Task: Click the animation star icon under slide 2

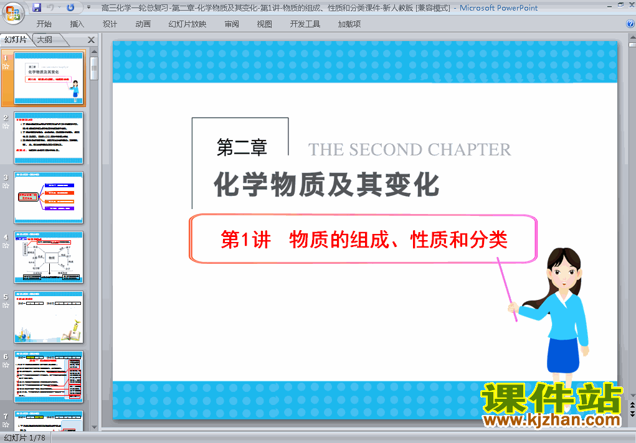Action: tap(6, 126)
